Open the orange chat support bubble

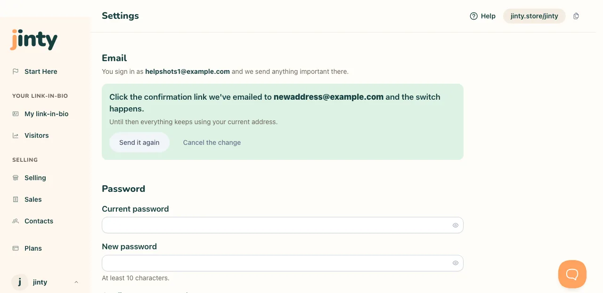[572, 274]
